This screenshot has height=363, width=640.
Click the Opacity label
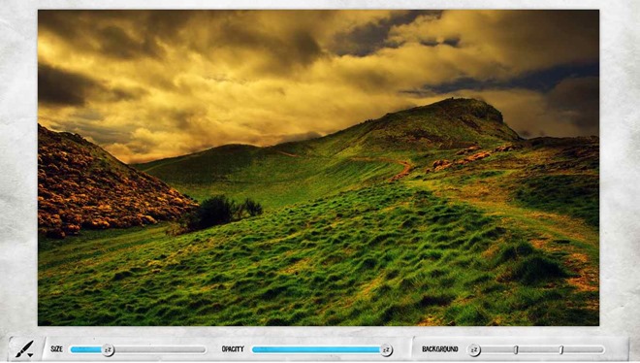coord(233,349)
